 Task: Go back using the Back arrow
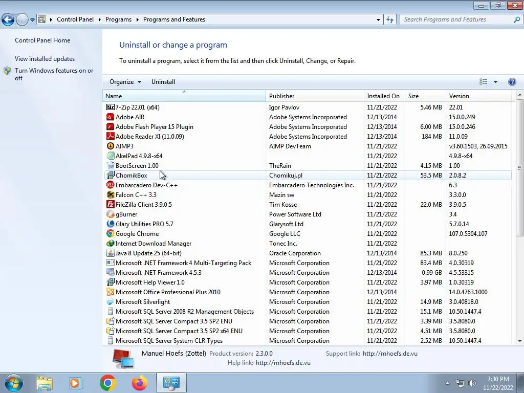click(8, 19)
